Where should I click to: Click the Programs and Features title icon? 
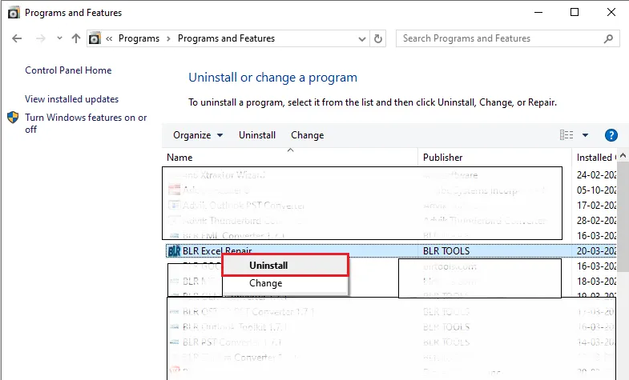tap(14, 13)
